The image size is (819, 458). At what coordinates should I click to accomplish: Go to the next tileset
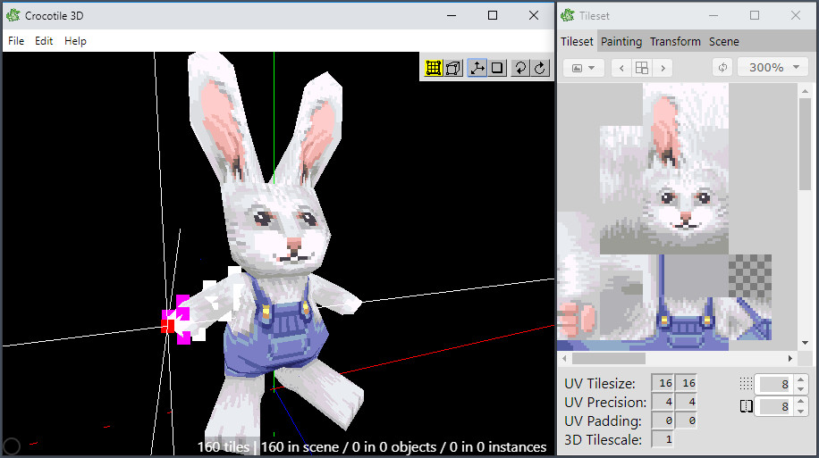[x=663, y=68]
